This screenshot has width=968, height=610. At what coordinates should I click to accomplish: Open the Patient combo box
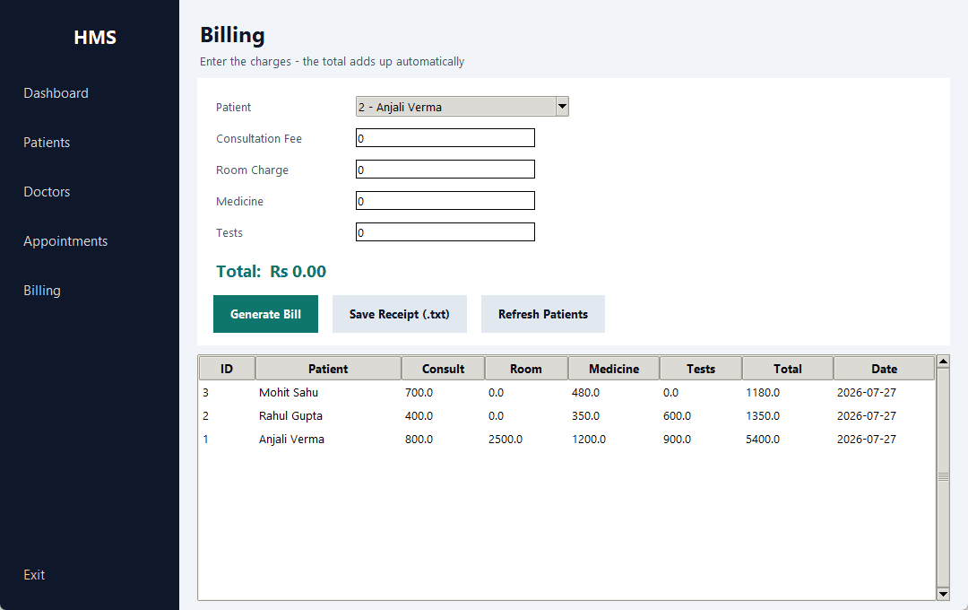pyautogui.click(x=462, y=107)
